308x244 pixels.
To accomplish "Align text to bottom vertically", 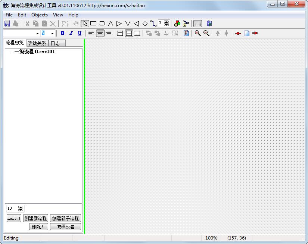I will pos(137,33).
